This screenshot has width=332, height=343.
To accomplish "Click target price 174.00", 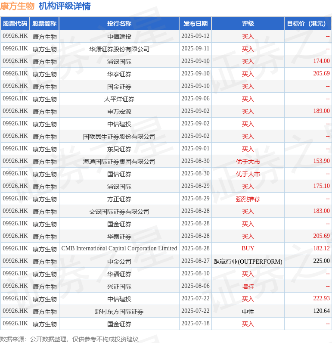I will click(x=321, y=61).
